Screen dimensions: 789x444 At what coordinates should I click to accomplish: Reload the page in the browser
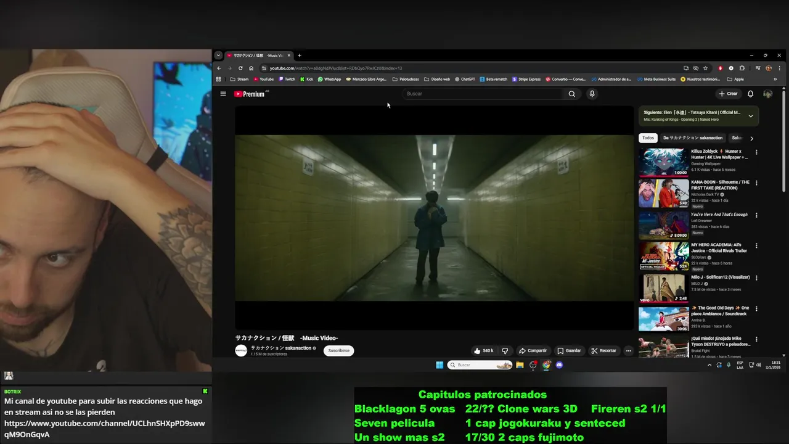[x=240, y=68]
